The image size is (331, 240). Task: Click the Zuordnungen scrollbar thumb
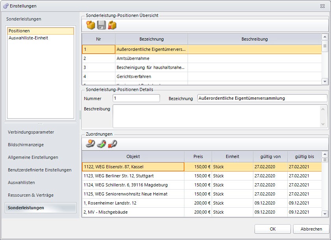(325, 160)
